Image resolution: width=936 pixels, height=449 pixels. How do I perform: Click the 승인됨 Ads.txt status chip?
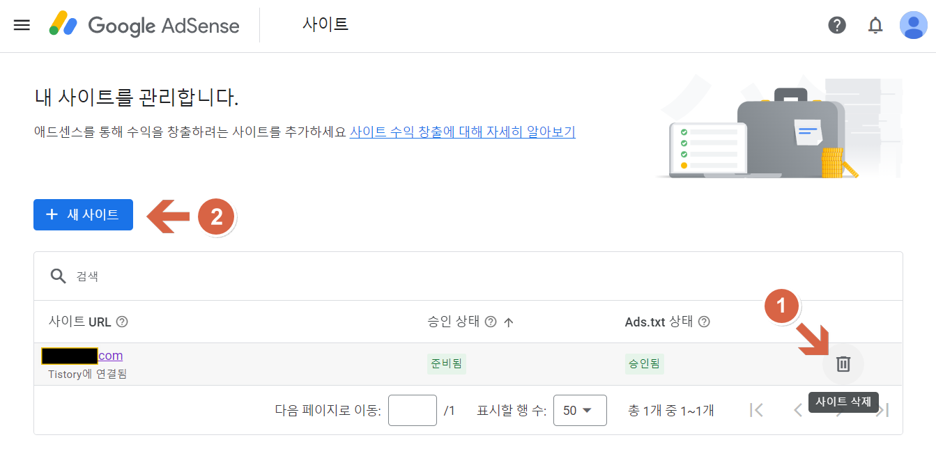(x=644, y=363)
